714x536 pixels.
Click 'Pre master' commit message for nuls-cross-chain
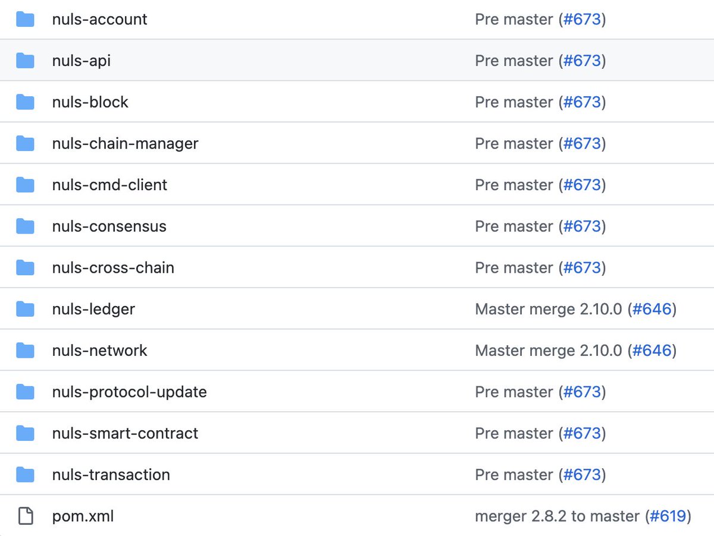click(514, 267)
